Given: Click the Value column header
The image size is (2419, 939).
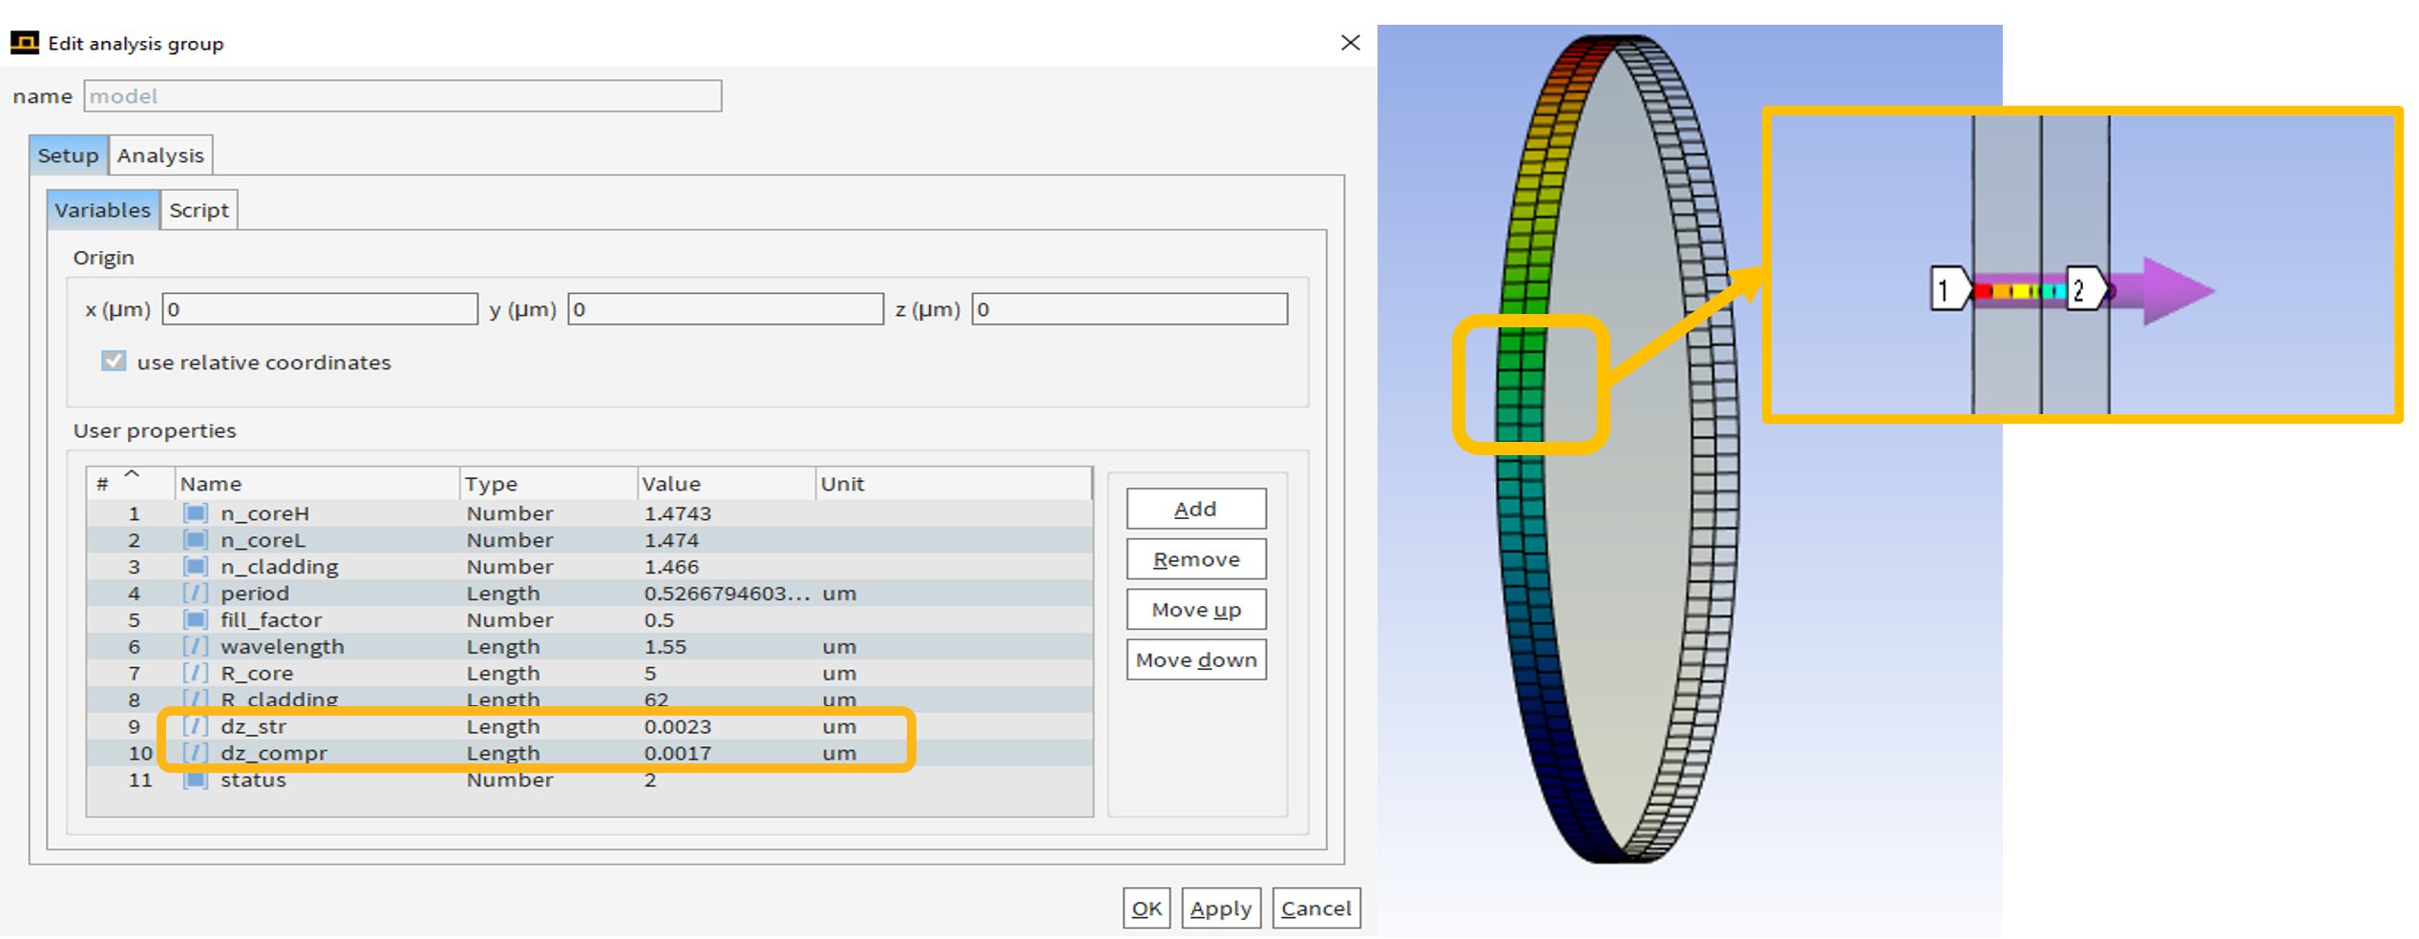Looking at the screenshot, I should click(x=726, y=484).
